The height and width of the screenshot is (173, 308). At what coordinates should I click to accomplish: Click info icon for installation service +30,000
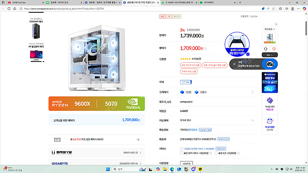point(211,153)
